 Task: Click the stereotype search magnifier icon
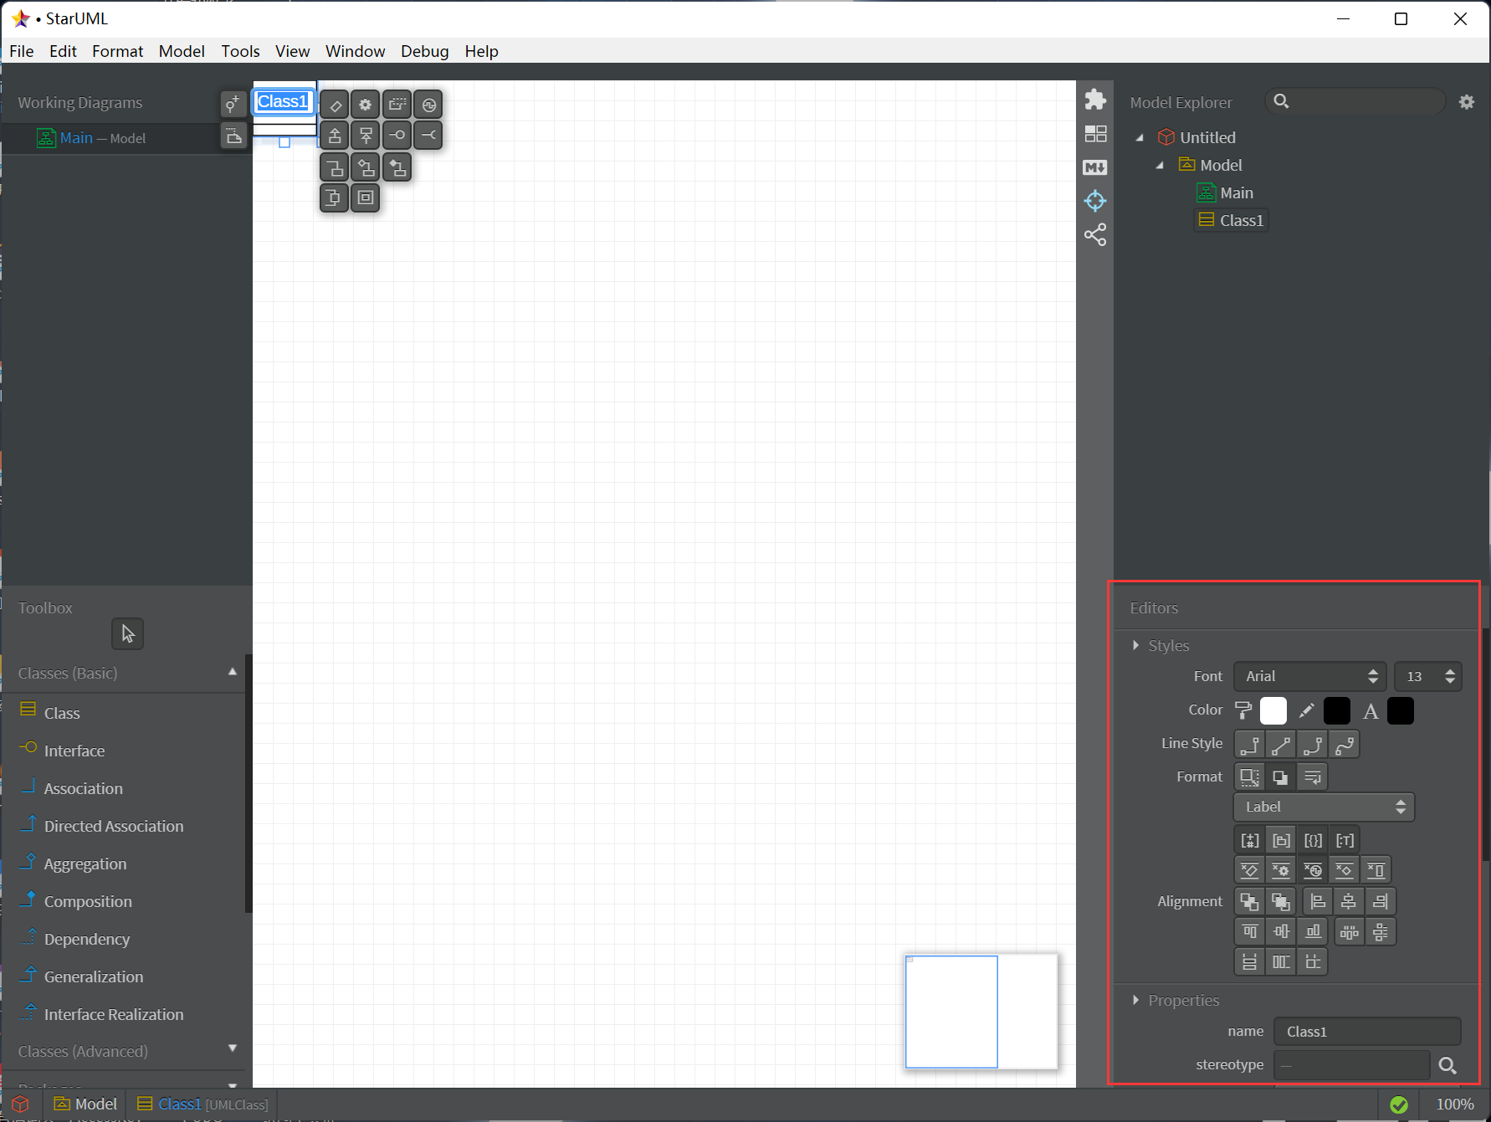(x=1447, y=1065)
